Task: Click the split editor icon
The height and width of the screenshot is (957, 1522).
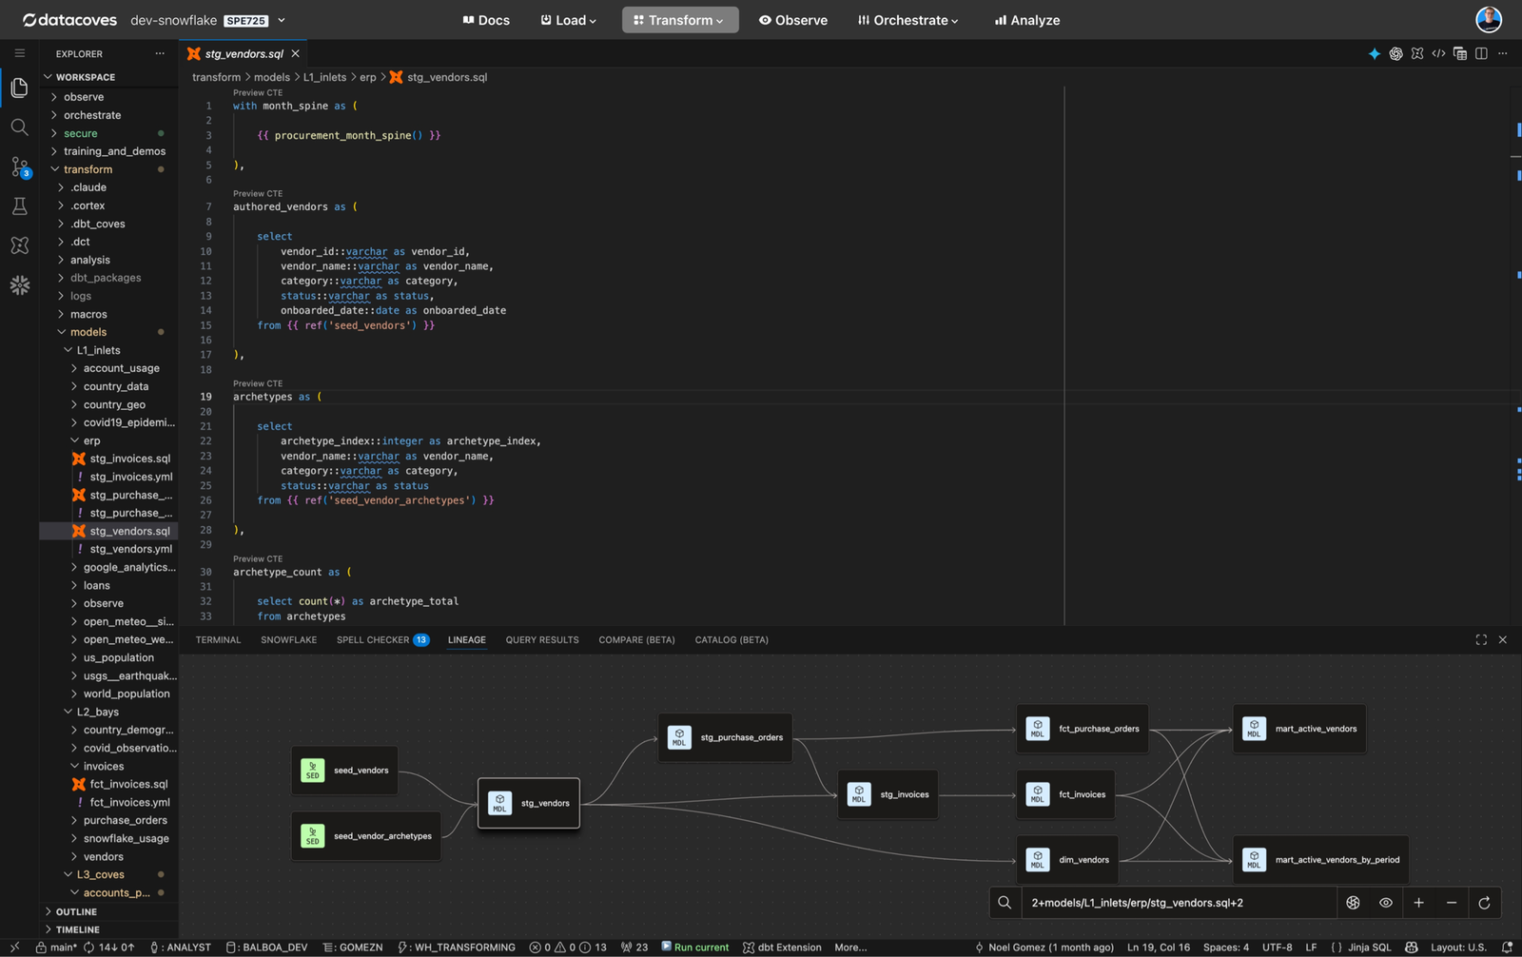Action: click(x=1481, y=54)
